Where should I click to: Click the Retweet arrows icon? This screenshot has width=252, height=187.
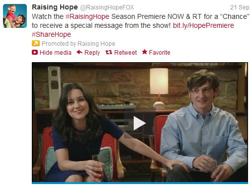[109, 52]
